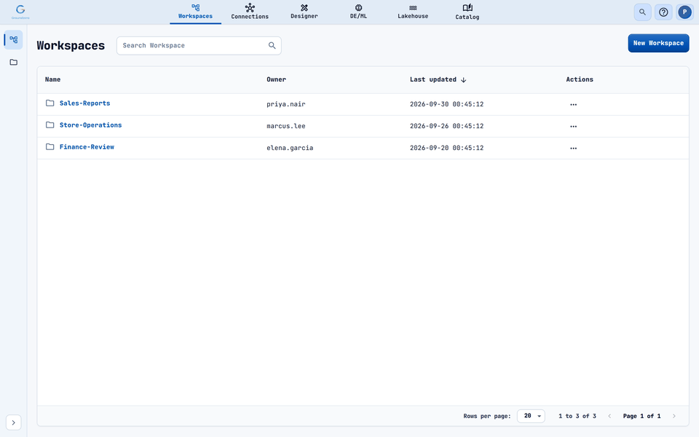This screenshot has width=699, height=437.
Task: Click date 2026-09-30 00:45:12
Action: (x=446, y=104)
